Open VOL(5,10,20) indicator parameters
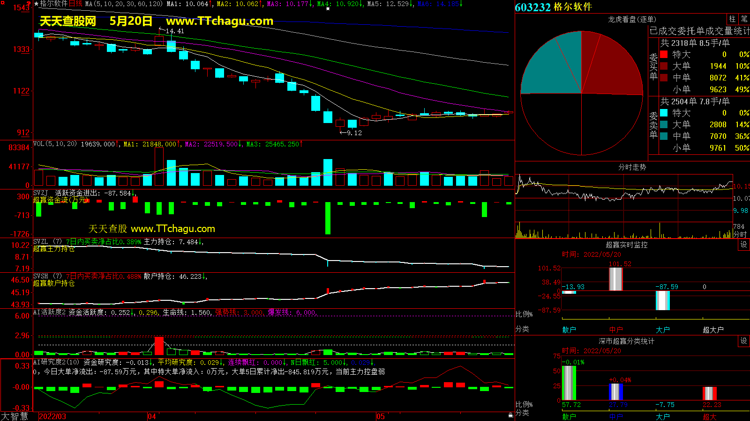Screen dimensions: 750x421 click(x=55, y=144)
